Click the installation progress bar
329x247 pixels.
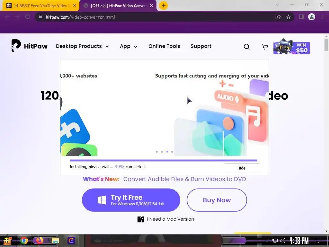pyautogui.click(x=164, y=160)
